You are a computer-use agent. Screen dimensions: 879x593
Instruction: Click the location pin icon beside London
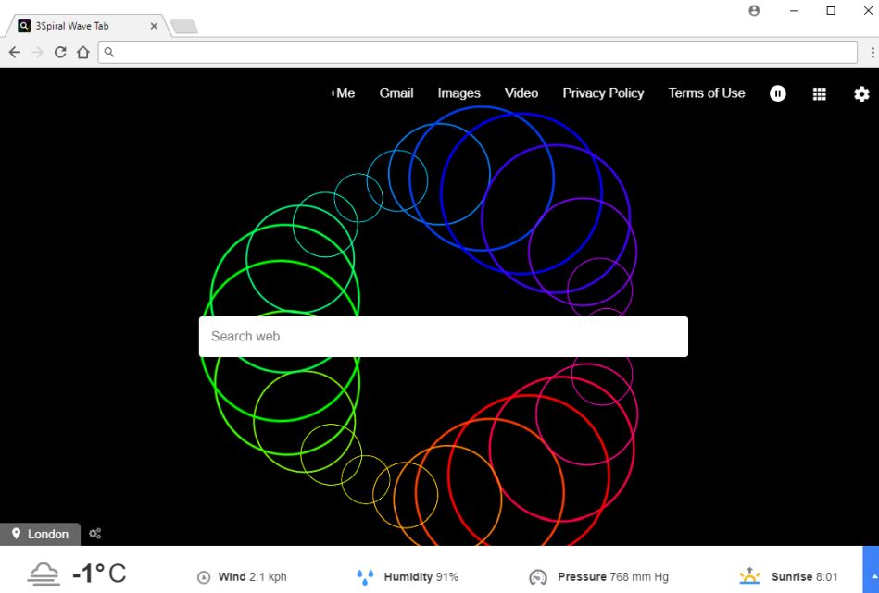[16, 534]
